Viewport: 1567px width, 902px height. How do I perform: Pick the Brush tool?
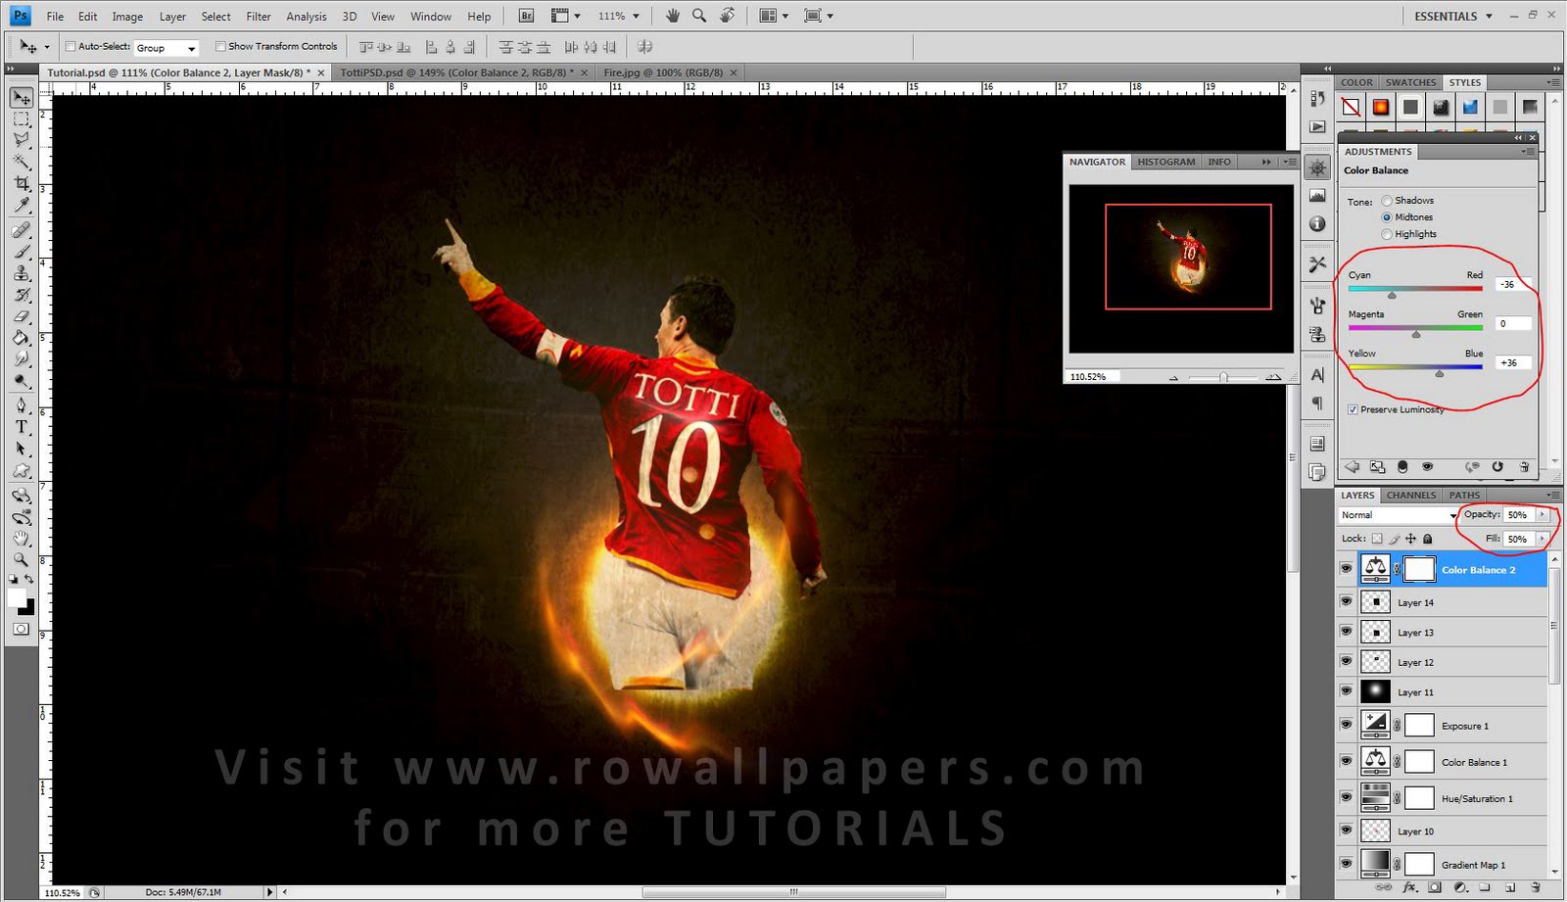(x=22, y=252)
